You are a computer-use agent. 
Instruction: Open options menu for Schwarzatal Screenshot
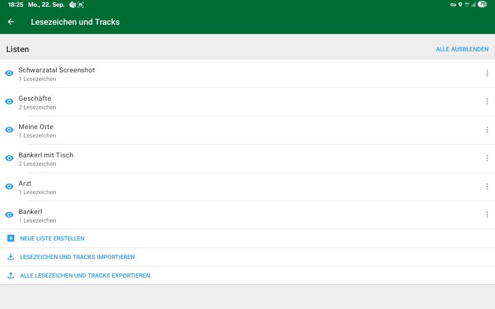point(487,73)
